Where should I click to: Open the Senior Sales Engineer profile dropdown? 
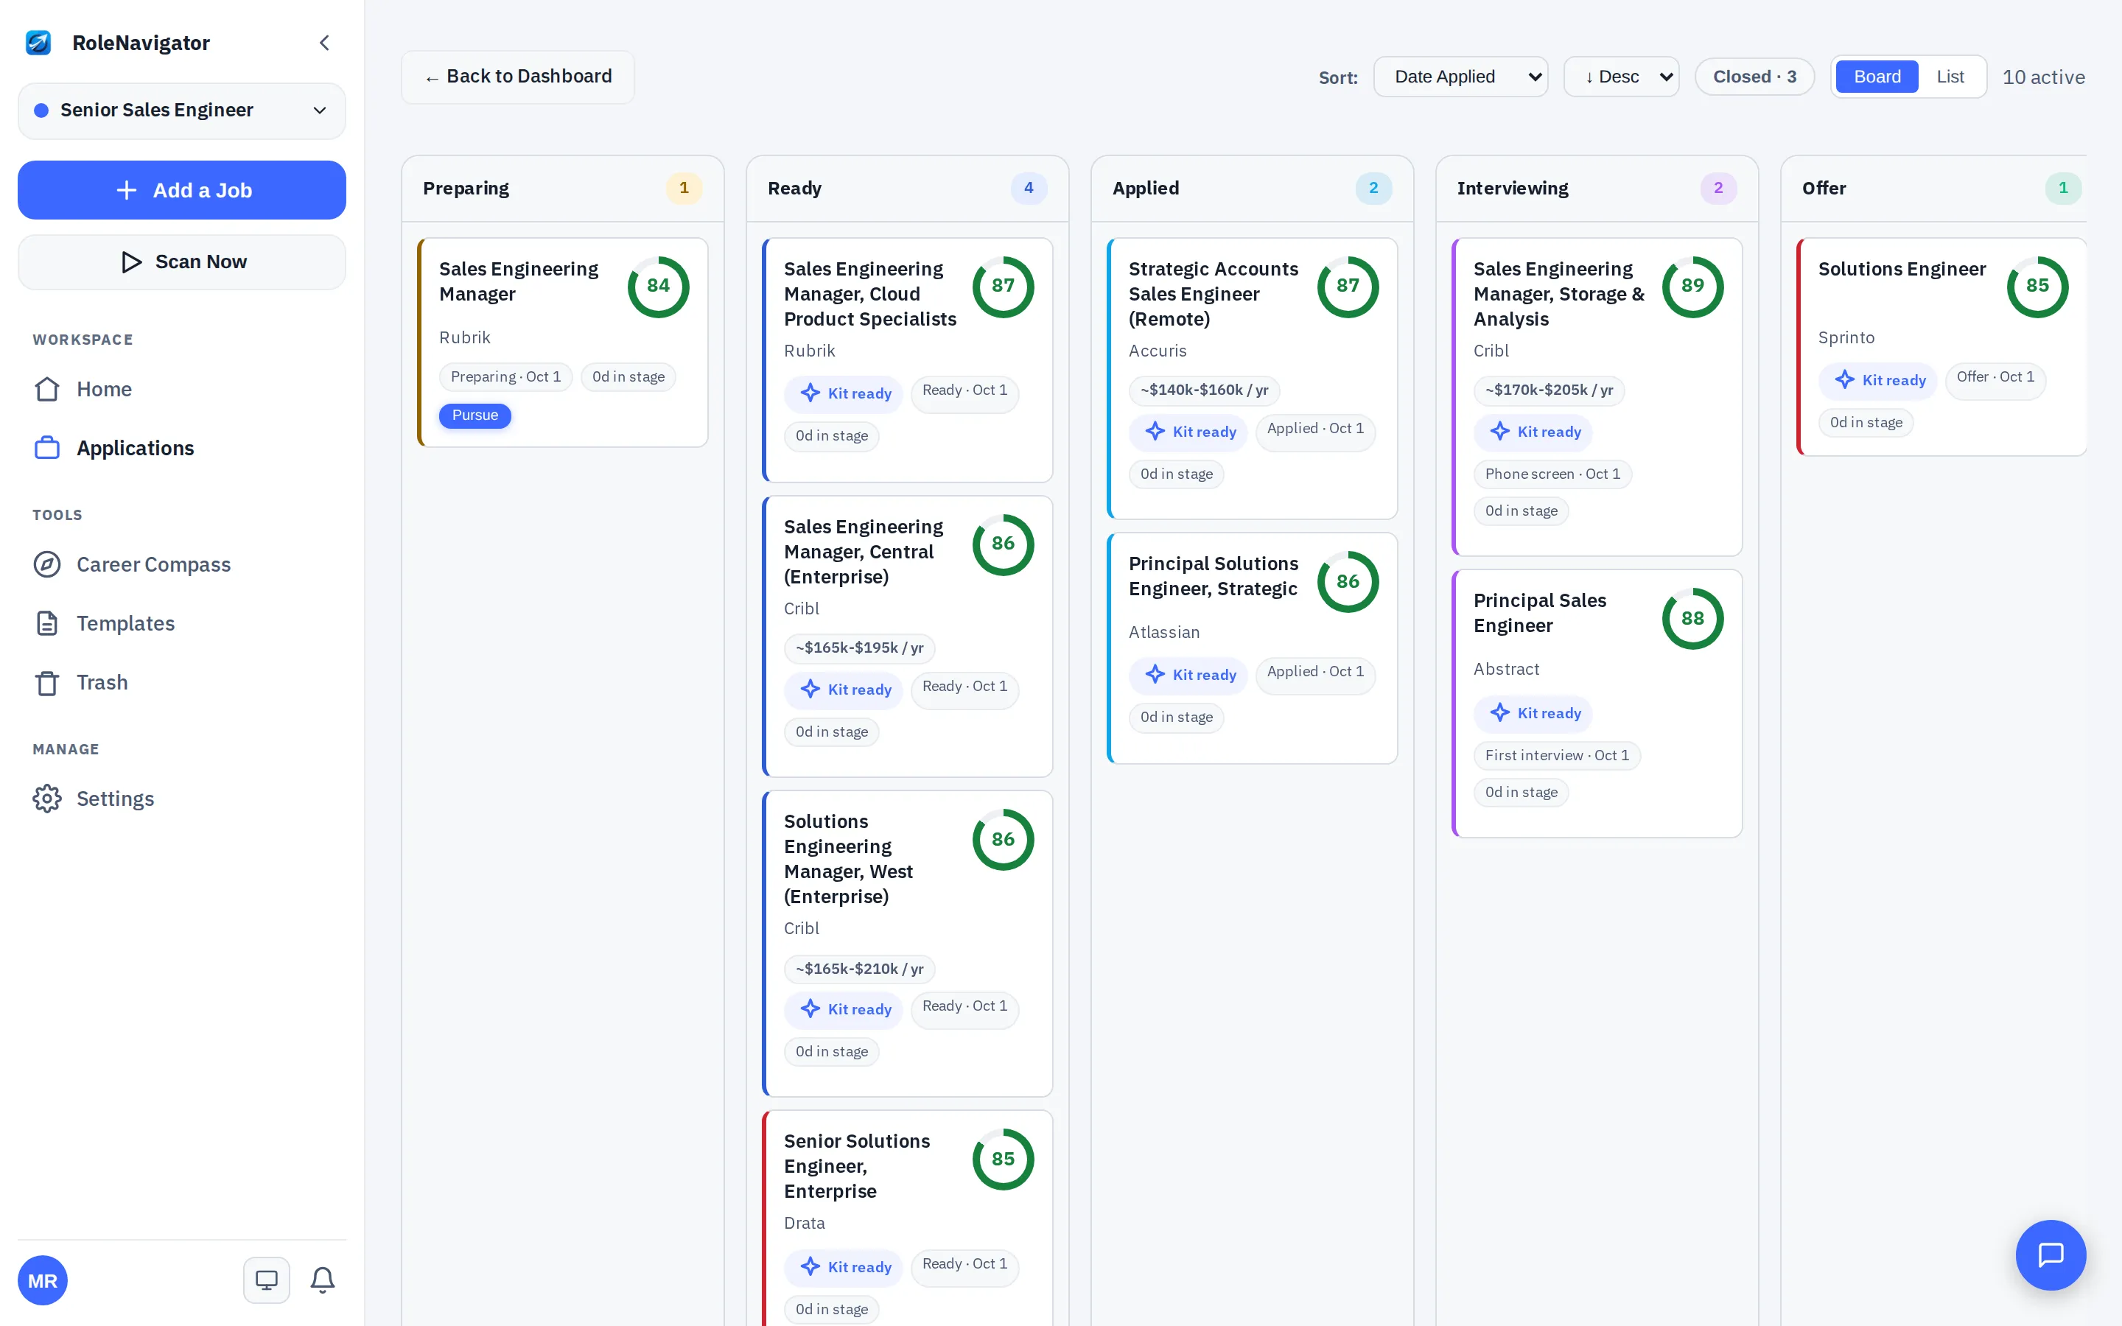point(181,110)
